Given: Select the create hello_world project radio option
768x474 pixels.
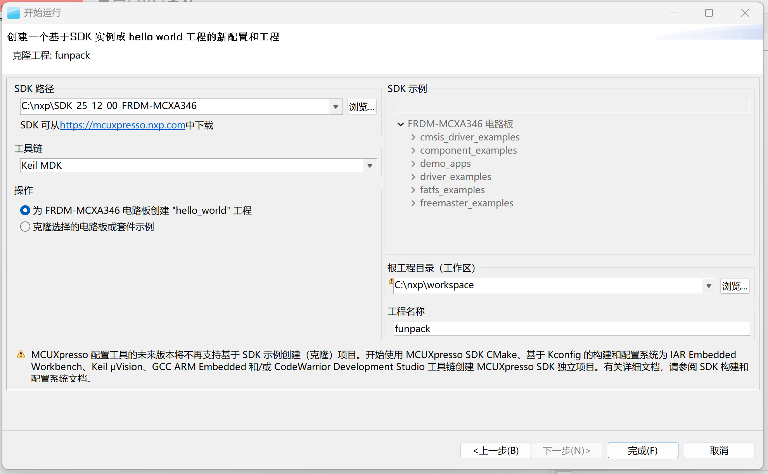Looking at the screenshot, I should click(x=25, y=210).
